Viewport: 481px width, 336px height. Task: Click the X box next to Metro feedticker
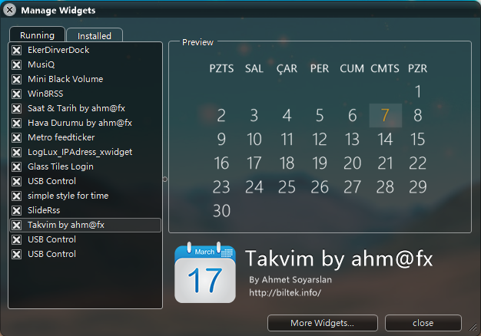tap(17, 137)
